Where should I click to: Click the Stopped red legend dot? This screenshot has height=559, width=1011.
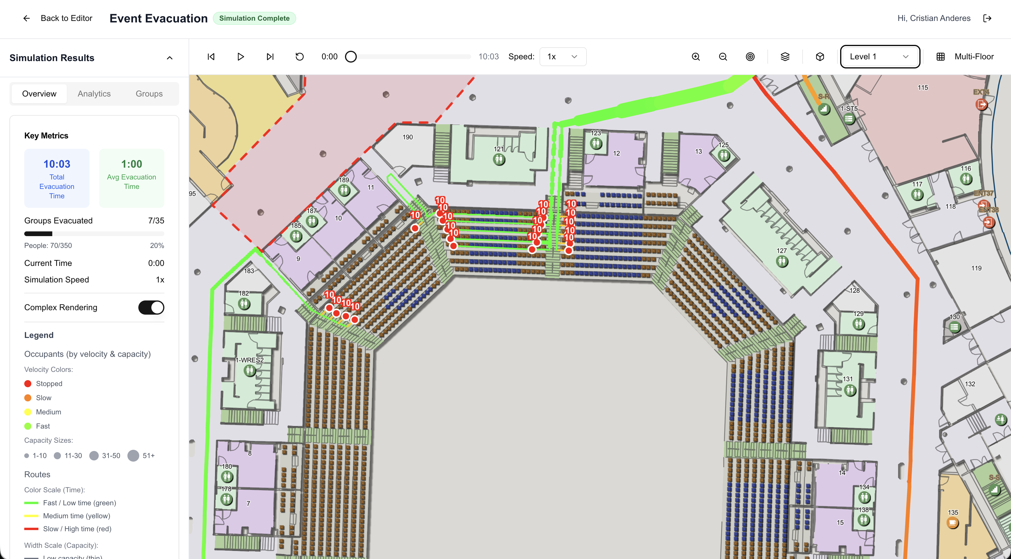click(28, 383)
